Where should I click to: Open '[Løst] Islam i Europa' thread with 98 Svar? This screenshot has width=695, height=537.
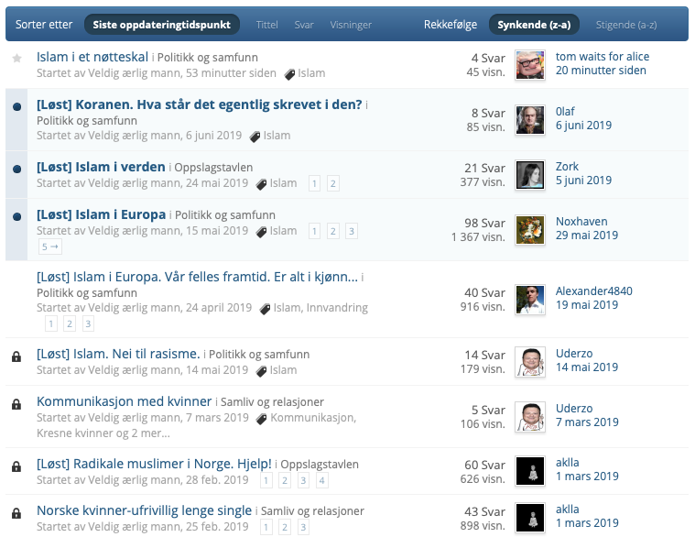tap(101, 214)
